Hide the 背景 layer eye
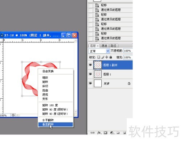The image size is (181, 145). 90,83
